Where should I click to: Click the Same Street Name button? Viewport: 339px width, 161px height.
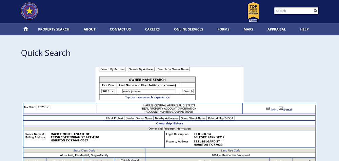pyautogui.click(x=193, y=118)
